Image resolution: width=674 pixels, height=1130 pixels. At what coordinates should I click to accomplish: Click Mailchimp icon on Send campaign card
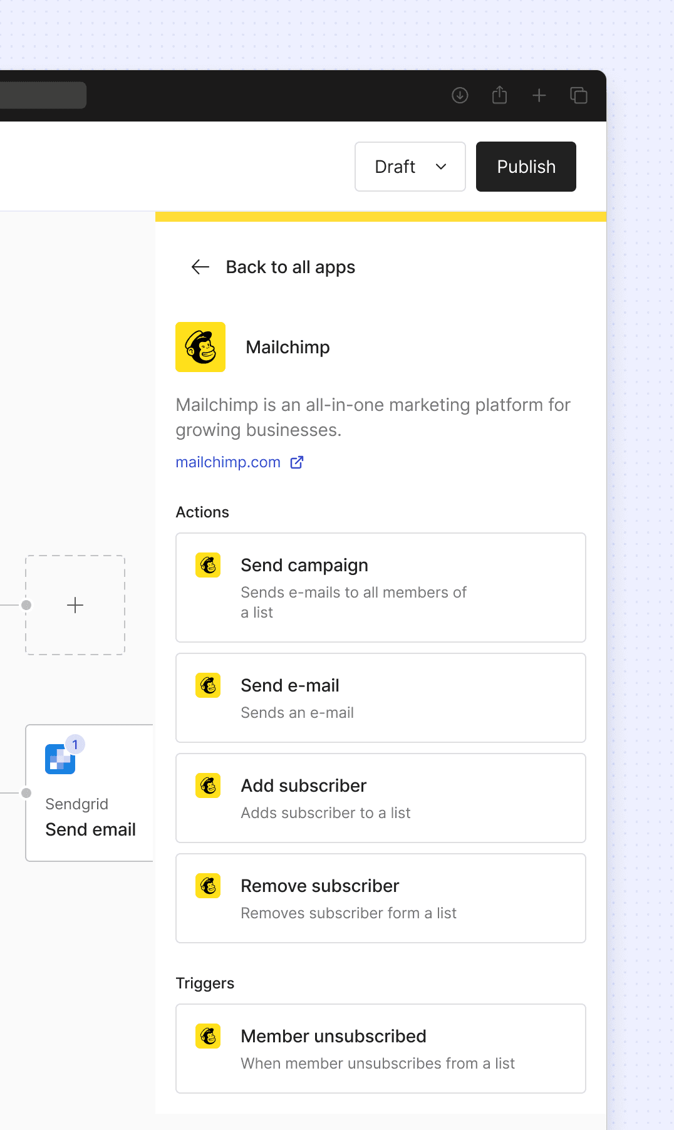point(208,565)
